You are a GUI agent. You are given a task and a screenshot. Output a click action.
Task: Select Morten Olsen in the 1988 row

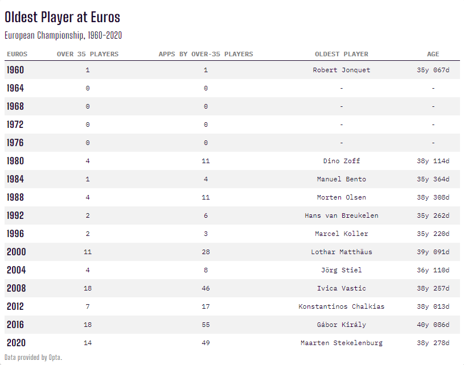tap(342, 197)
